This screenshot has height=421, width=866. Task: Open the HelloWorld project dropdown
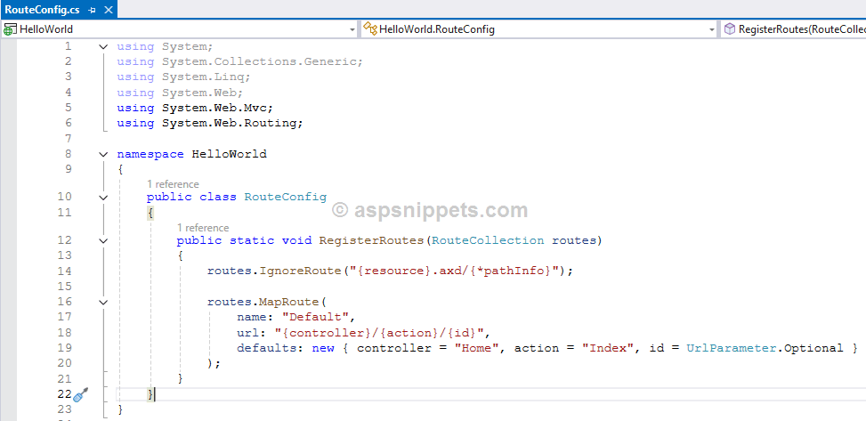[353, 29]
